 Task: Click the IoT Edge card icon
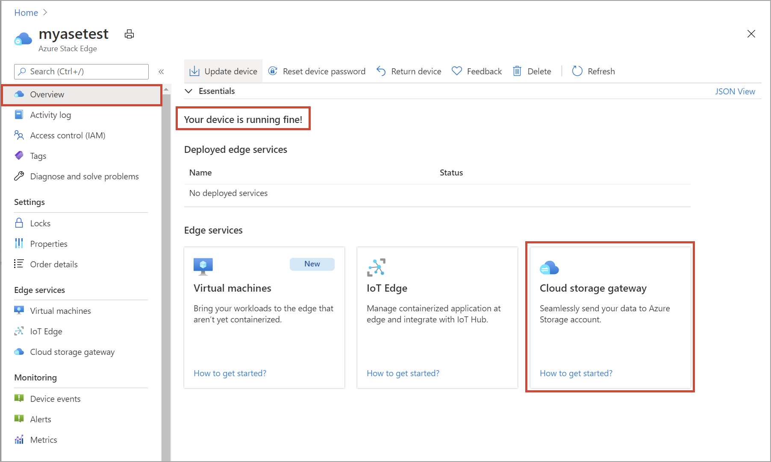tap(376, 267)
